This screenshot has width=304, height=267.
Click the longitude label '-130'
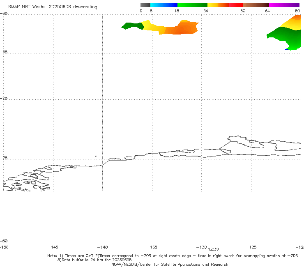click(x=202, y=247)
